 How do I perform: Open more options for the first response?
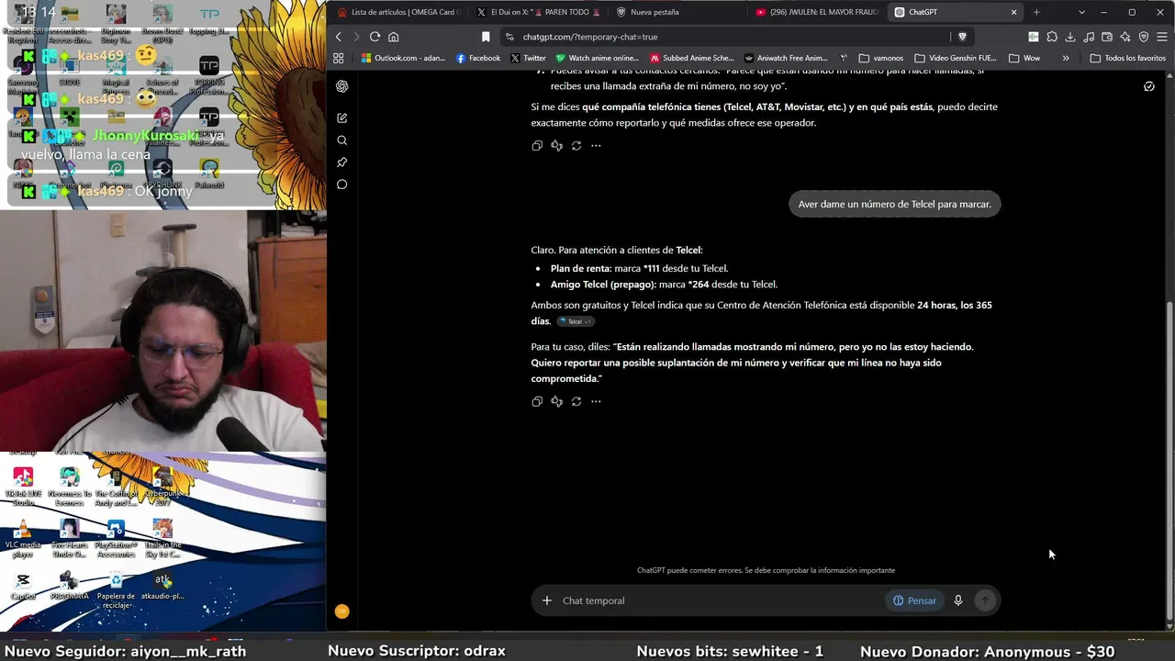tap(596, 145)
